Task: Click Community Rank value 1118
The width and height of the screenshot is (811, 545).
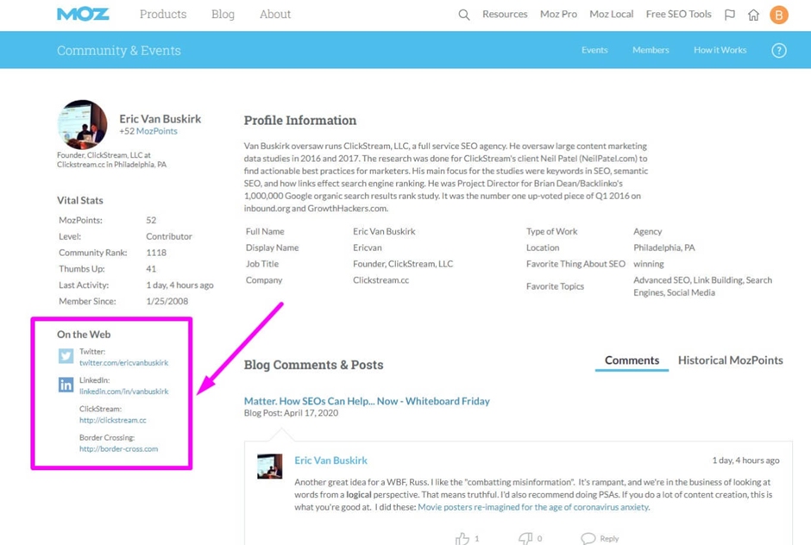Action: click(156, 253)
